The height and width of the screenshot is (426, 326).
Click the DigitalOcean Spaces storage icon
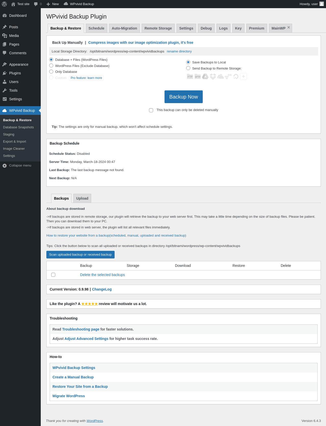(x=236, y=76)
